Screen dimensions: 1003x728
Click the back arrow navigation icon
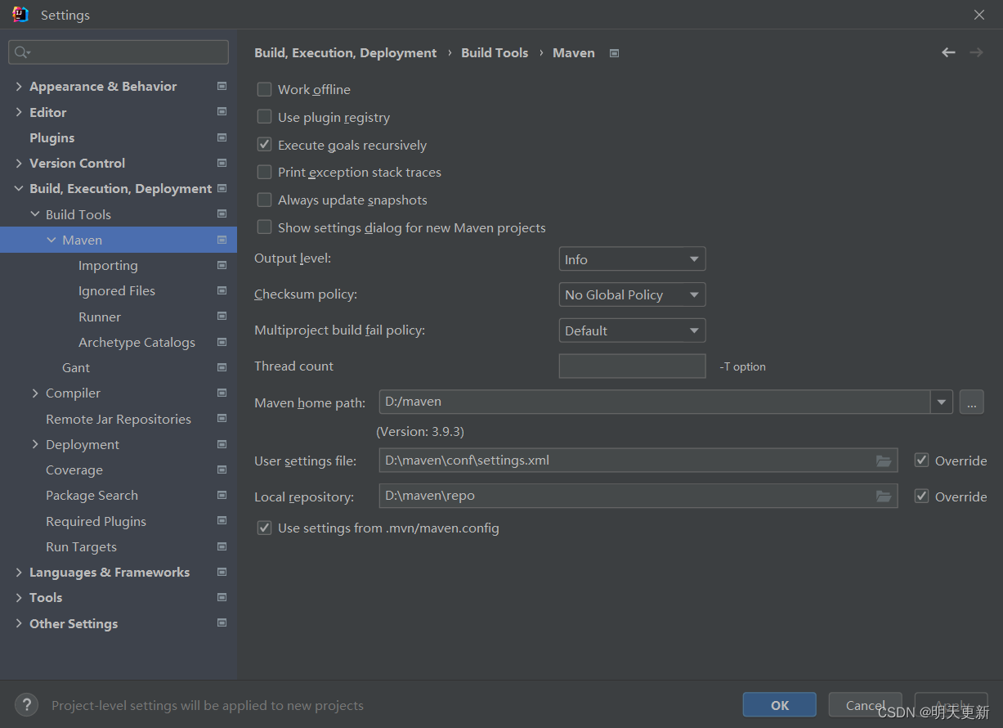tap(948, 52)
